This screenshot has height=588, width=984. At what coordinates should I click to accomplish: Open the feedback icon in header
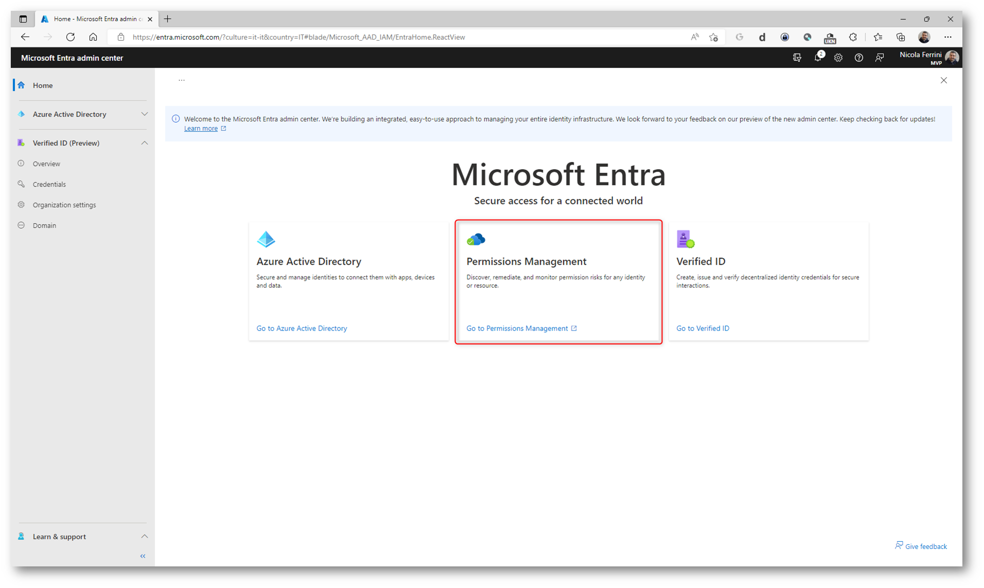pos(880,58)
